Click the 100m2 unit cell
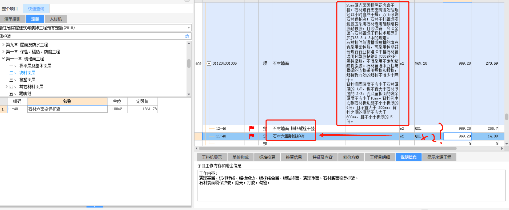Screen dimensions: 509x210 click(x=117, y=109)
